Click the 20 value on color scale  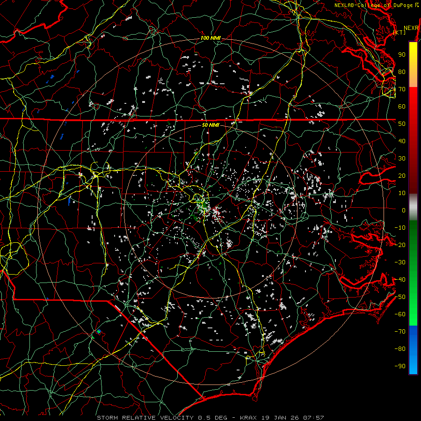(402, 175)
